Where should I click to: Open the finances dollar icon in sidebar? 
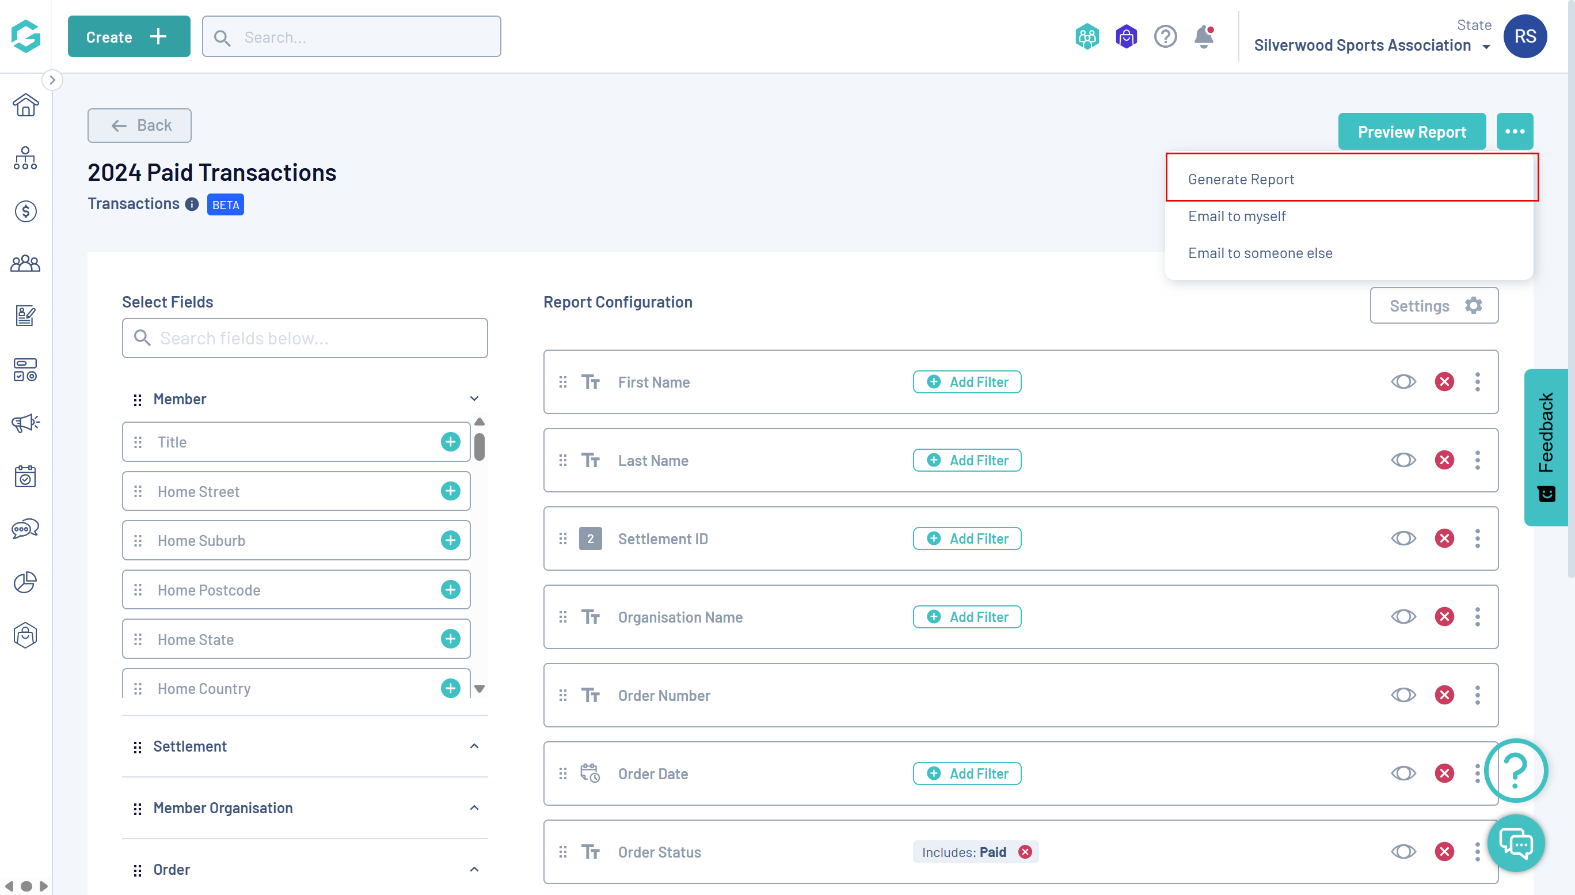25,211
